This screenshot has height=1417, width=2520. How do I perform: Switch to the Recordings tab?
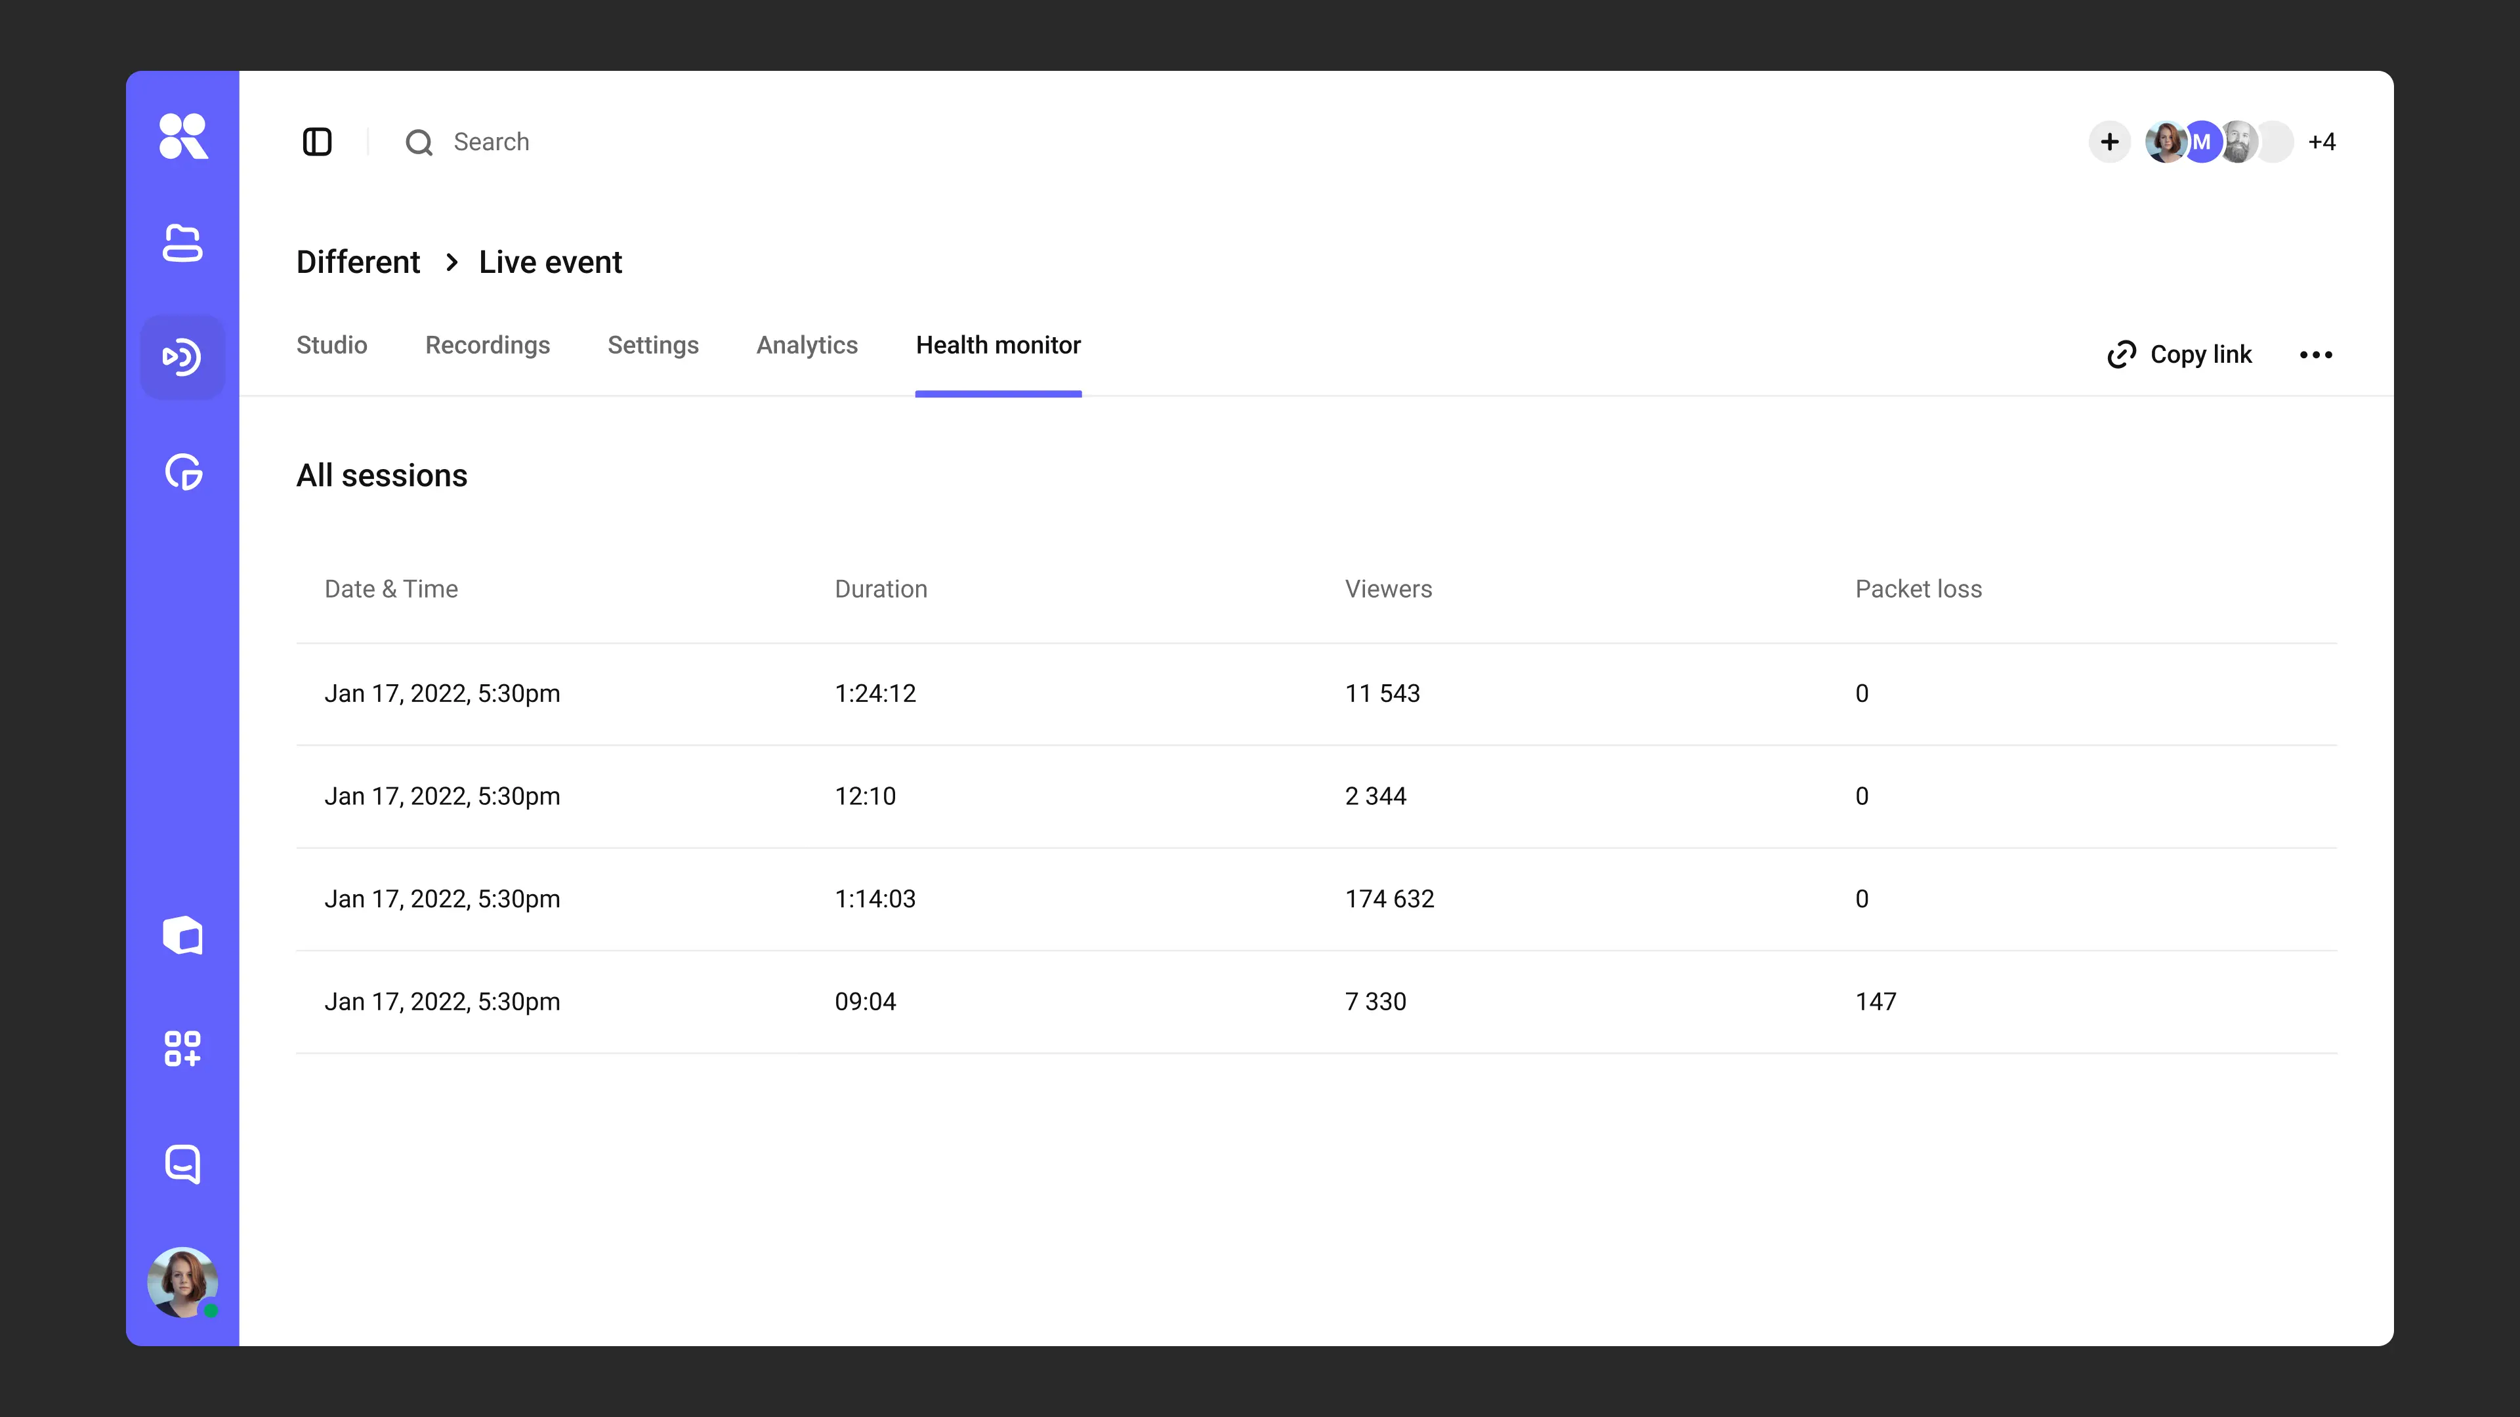coord(487,345)
